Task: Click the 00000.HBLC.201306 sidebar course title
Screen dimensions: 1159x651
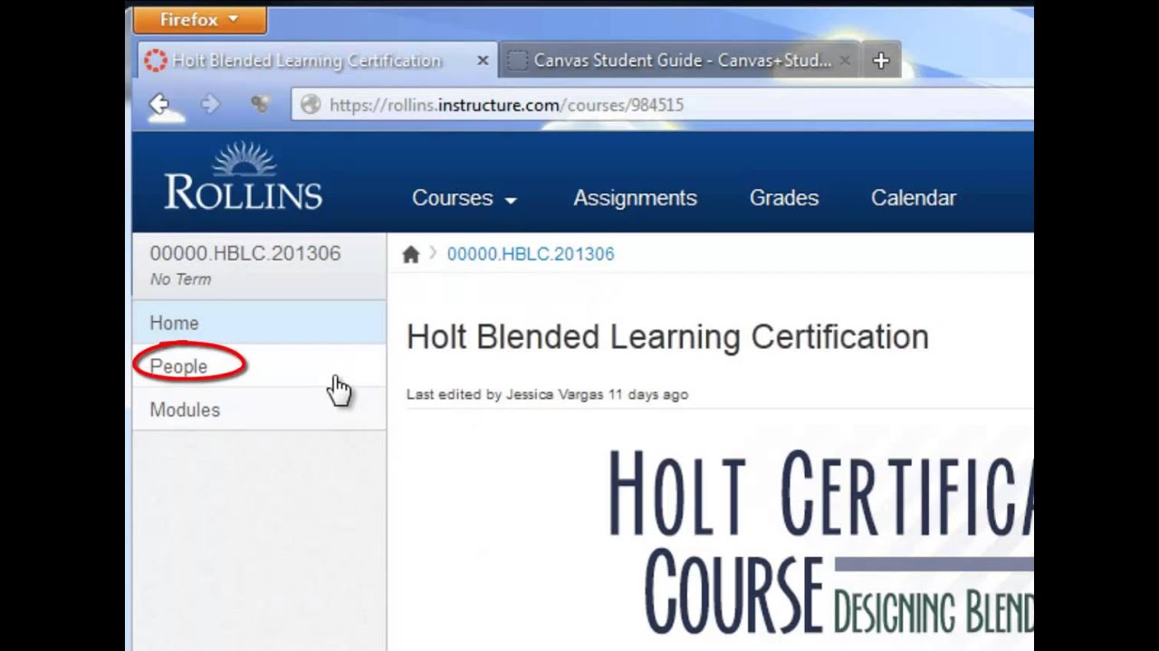Action: click(x=245, y=254)
